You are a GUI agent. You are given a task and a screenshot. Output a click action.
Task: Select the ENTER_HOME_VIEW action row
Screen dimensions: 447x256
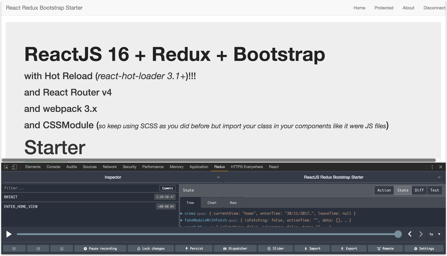(90, 207)
